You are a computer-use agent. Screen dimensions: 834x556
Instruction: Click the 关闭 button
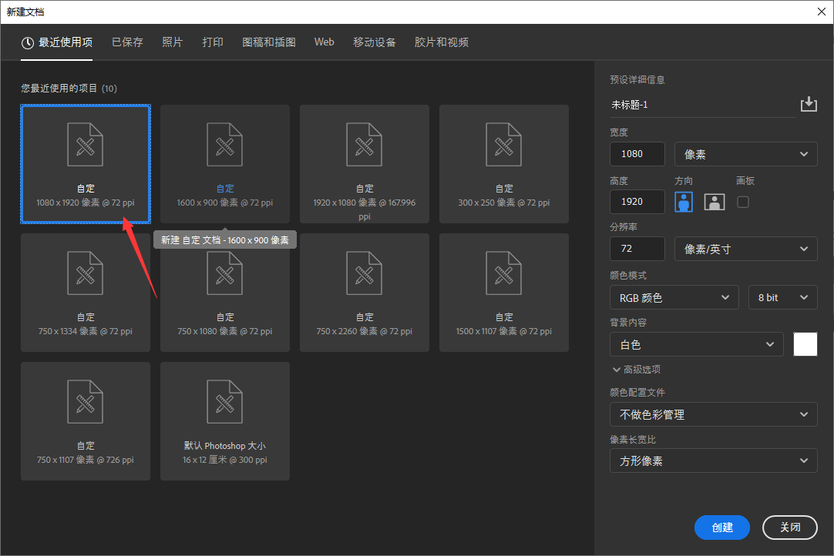point(790,528)
